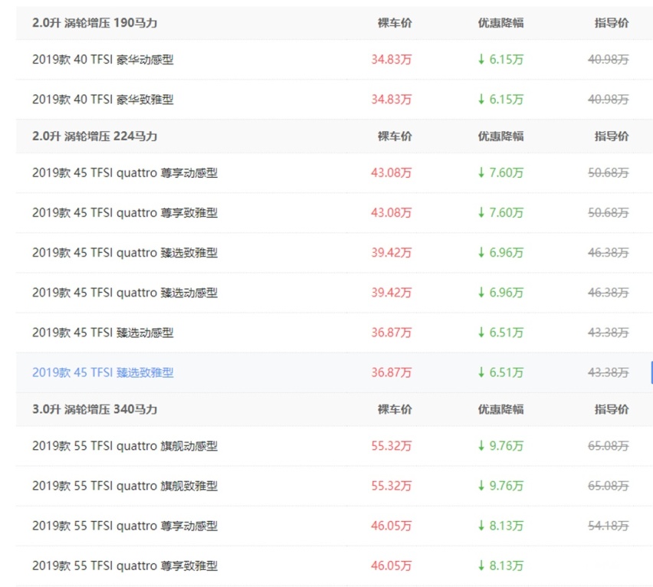
Task: Click 优惠降幅 header in the 340马力 group
Action: 500,409
